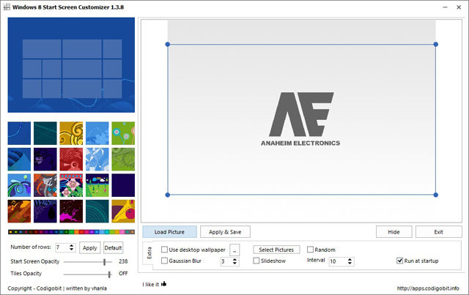Choose the rainbow landscape background thumbnail
The image size is (469, 295).
(97, 185)
